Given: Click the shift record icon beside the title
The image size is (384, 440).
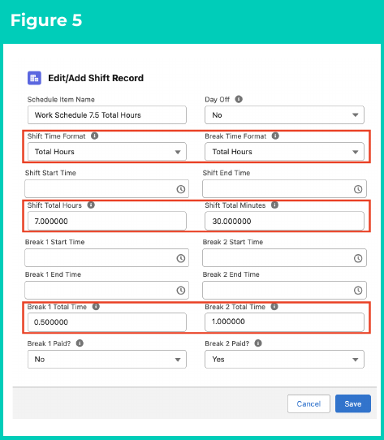Looking at the screenshot, I should click(34, 78).
